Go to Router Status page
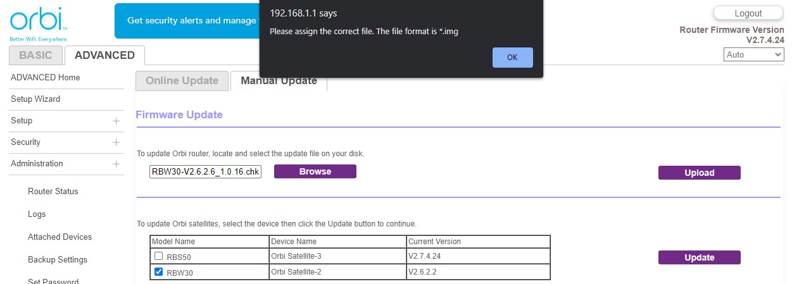Screen dimensions: 792x284 (x=53, y=192)
